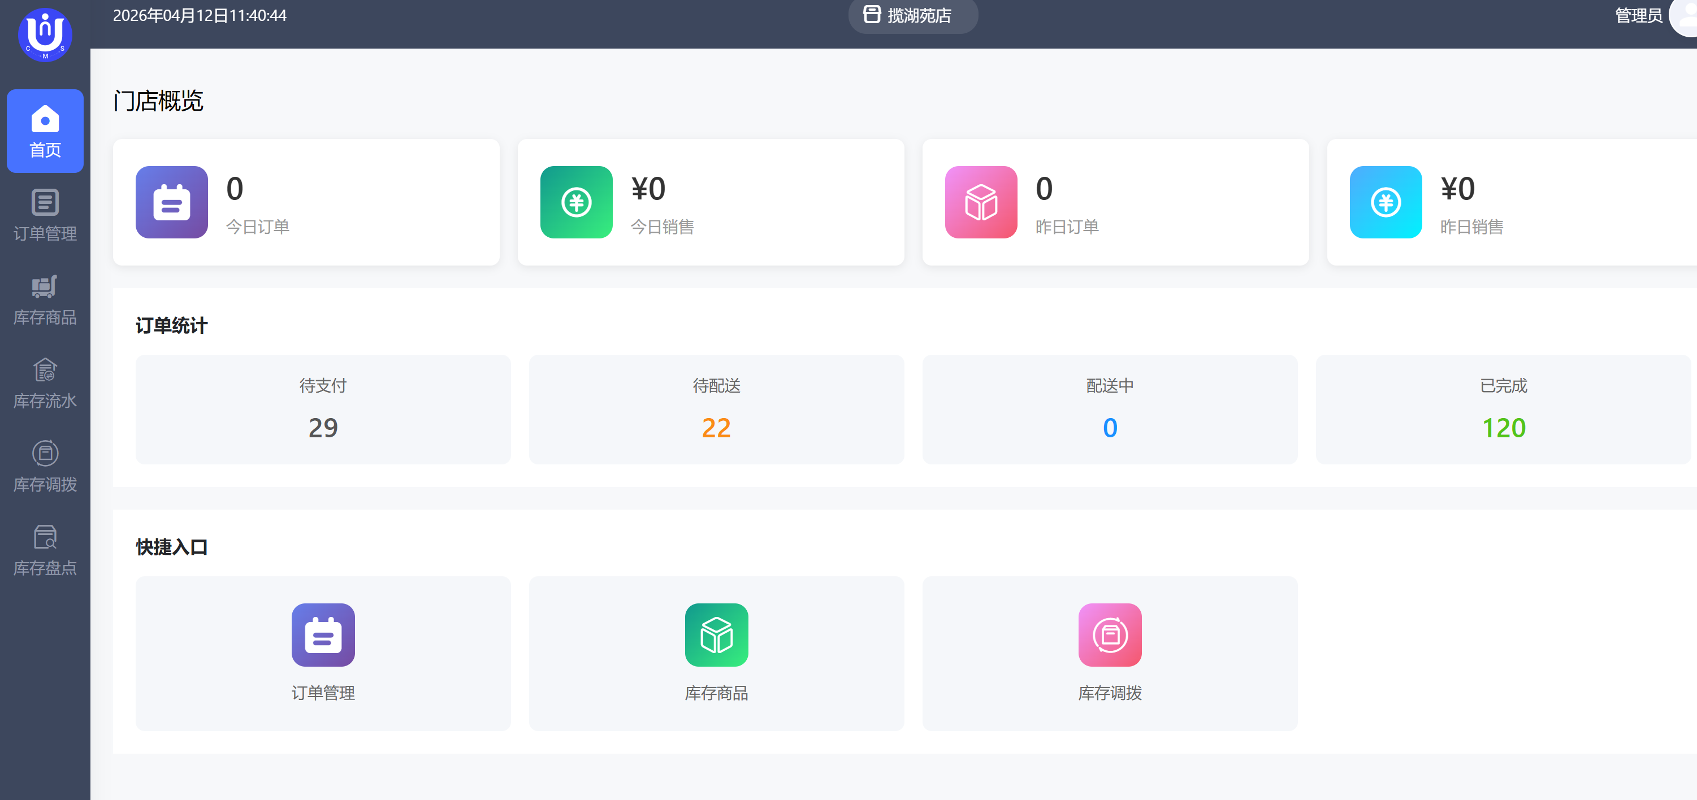Open 库存调拨 quick entry shortcut
This screenshot has width=1697, height=800.
[x=1109, y=653]
